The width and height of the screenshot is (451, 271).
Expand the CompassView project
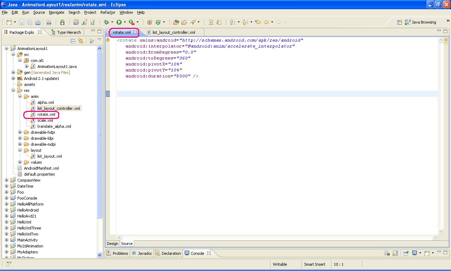6,180
